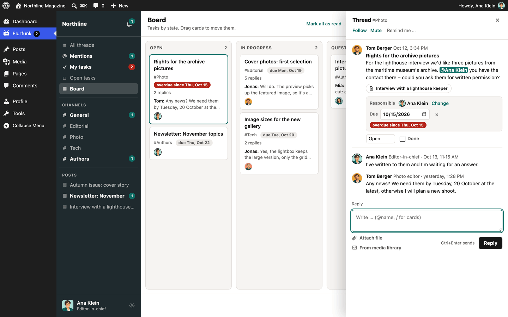The image size is (508, 317).
Task: Focus the reply text area
Action: pos(427,221)
